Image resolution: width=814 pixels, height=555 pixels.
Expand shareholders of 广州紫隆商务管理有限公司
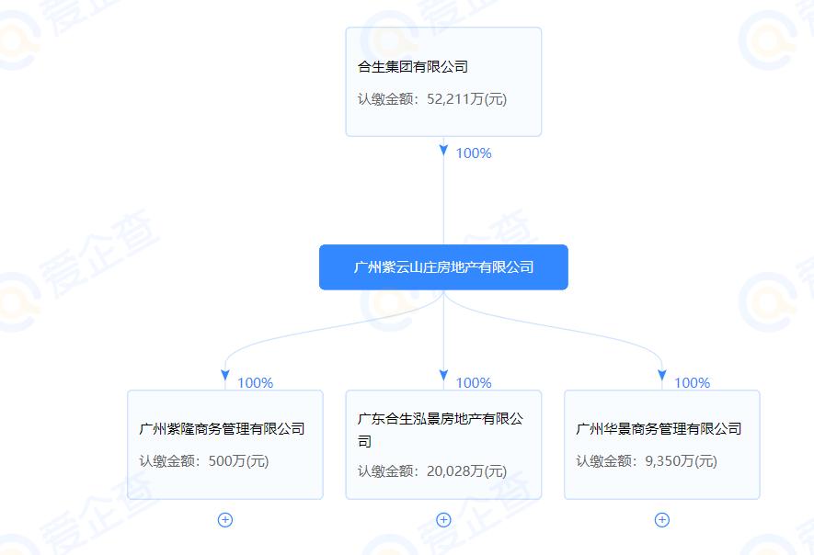224,519
